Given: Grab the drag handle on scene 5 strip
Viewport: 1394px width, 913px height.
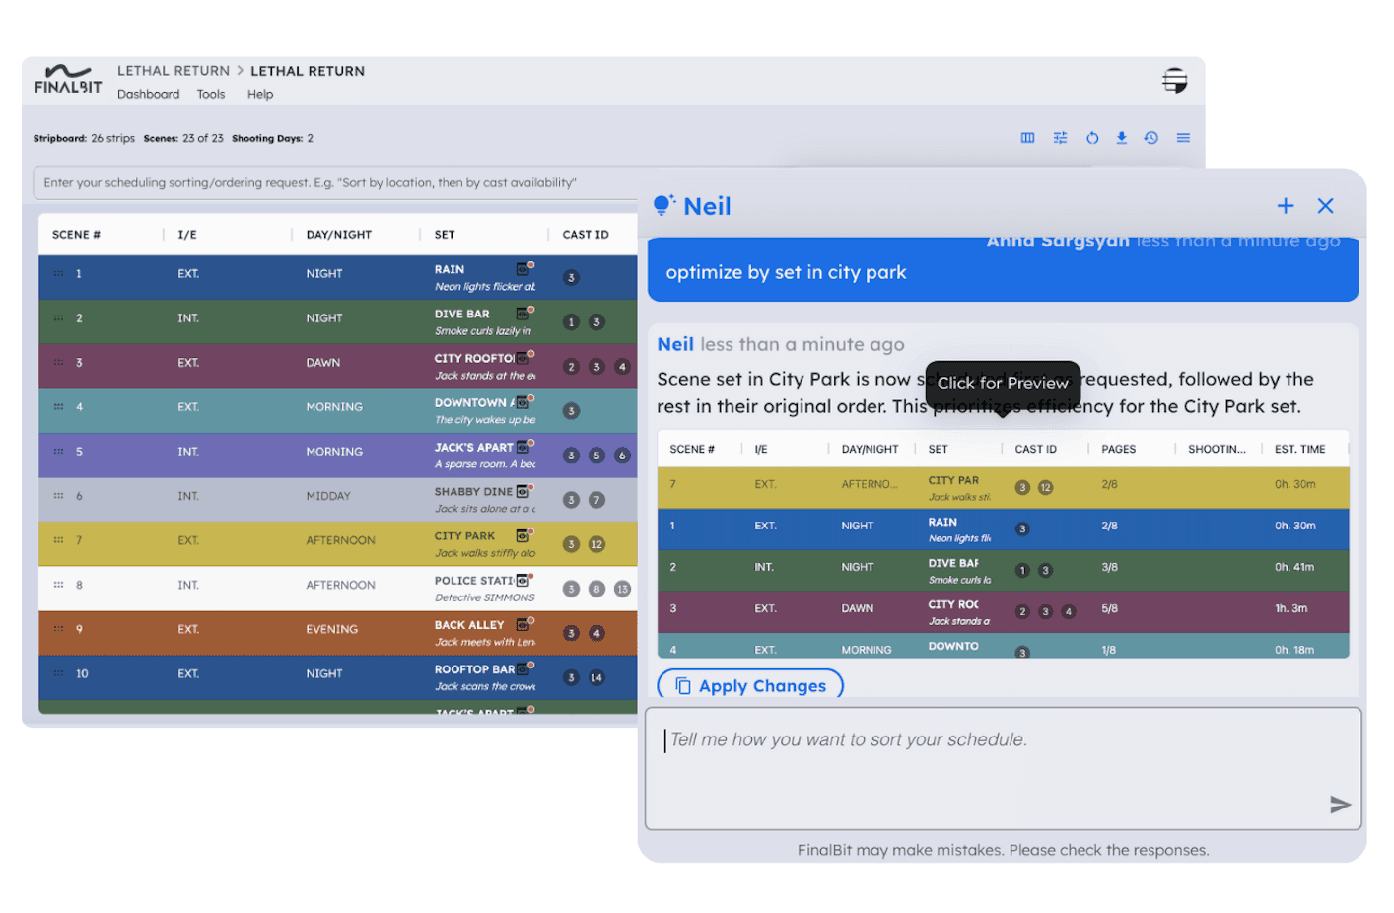Looking at the screenshot, I should [x=59, y=452].
